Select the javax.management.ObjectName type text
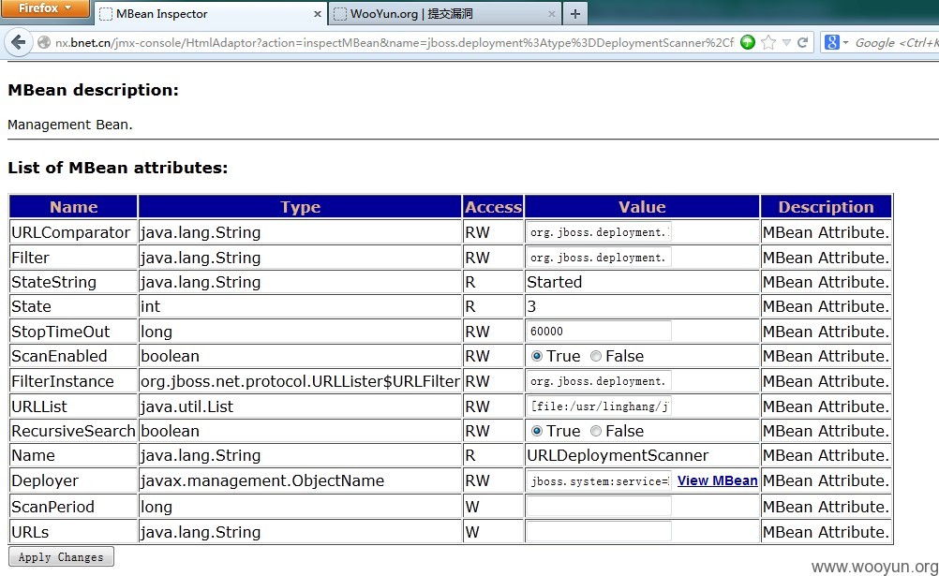939x576 pixels. [x=262, y=480]
